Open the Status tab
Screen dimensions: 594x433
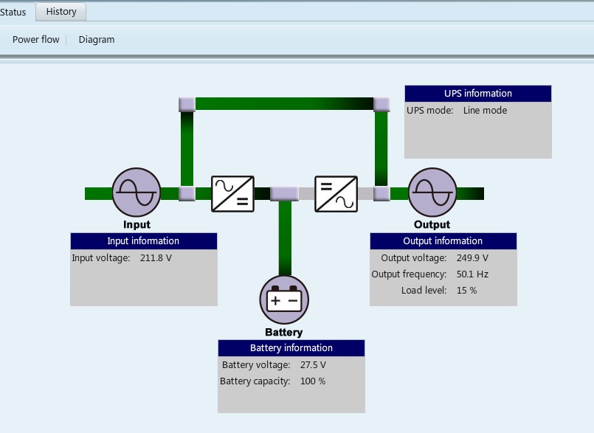[13, 12]
